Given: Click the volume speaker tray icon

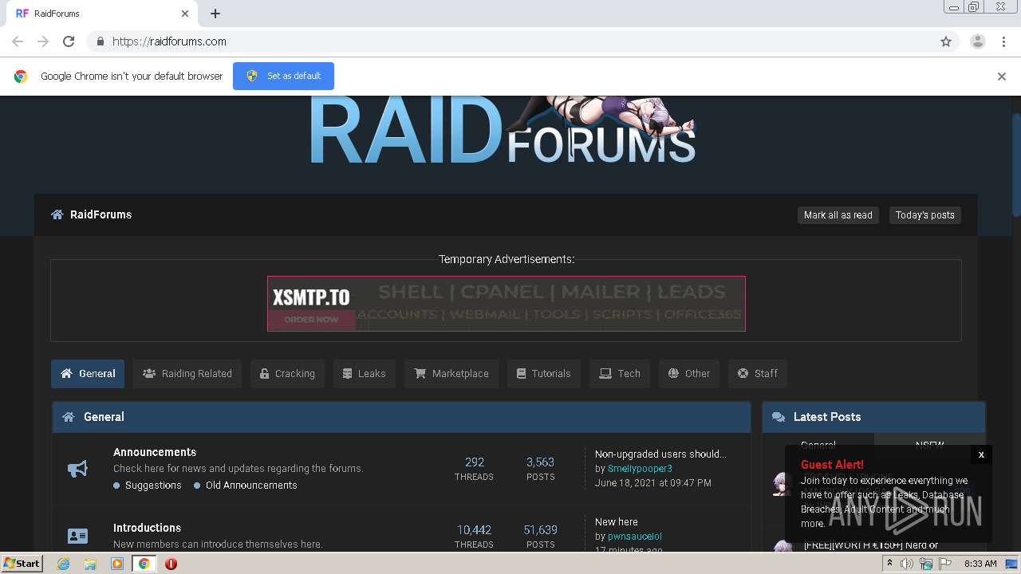Looking at the screenshot, I should [x=907, y=564].
